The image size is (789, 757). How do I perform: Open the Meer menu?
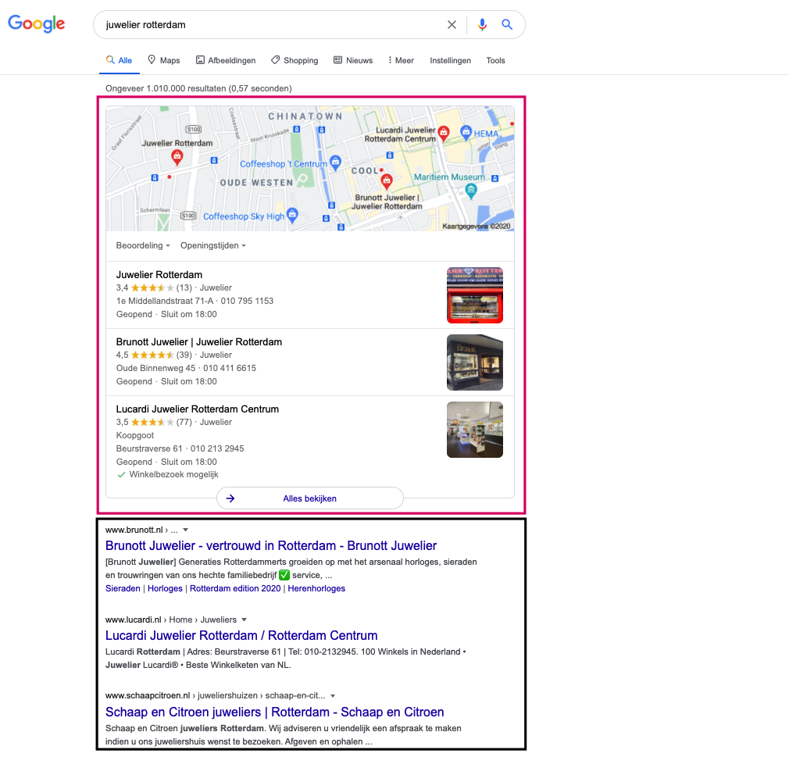pyautogui.click(x=401, y=60)
